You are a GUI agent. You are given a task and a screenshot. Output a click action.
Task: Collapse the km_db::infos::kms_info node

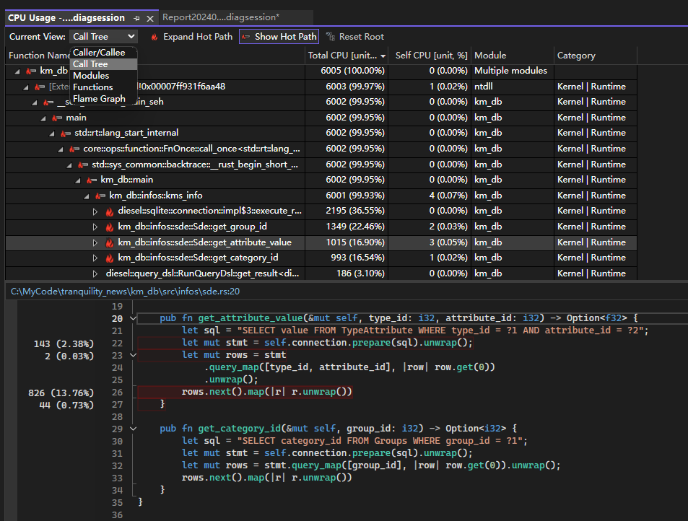pyautogui.click(x=87, y=196)
